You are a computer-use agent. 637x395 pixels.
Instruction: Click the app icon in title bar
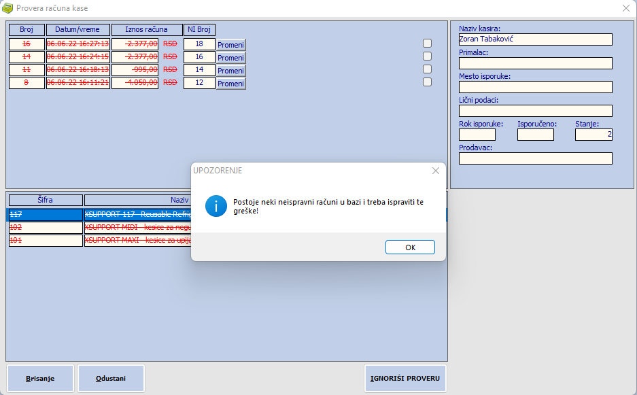[7, 8]
